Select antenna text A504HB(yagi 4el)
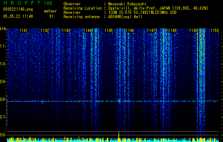The image size is (223, 142). (125, 17)
